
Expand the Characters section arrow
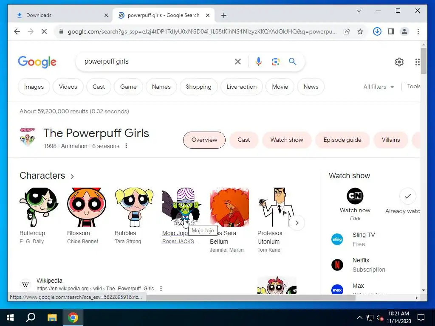pos(72,176)
